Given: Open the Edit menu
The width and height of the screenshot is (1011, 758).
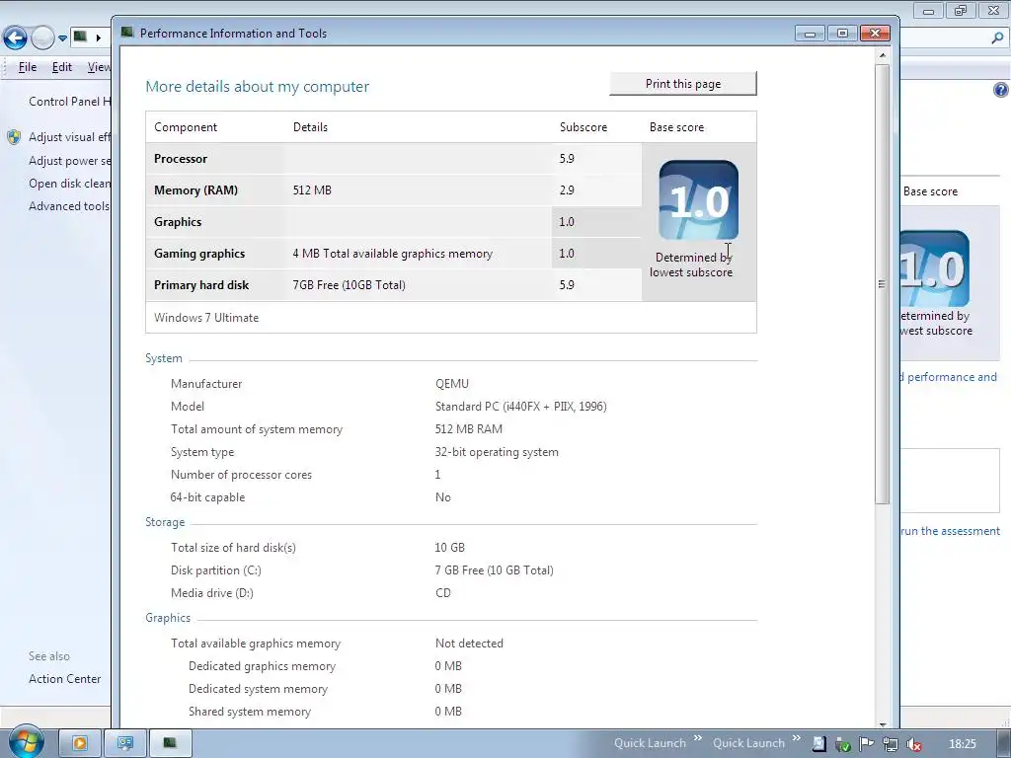Looking at the screenshot, I should point(62,67).
